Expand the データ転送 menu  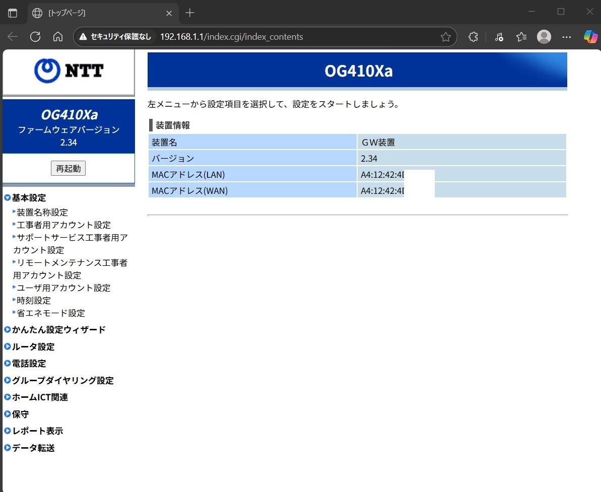click(29, 448)
